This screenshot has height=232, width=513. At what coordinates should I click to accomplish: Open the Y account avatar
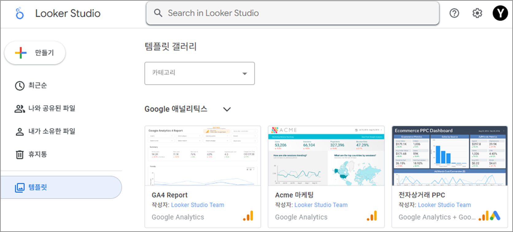pyautogui.click(x=500, y=13)
